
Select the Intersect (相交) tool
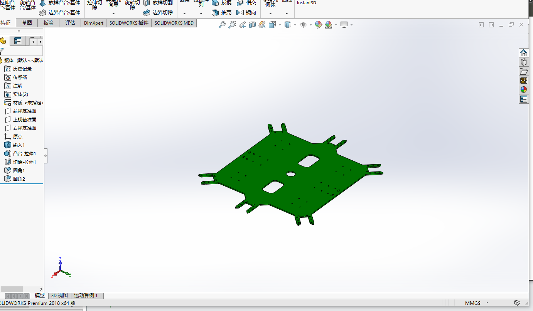pyautogui.click(x=246, y=2)
